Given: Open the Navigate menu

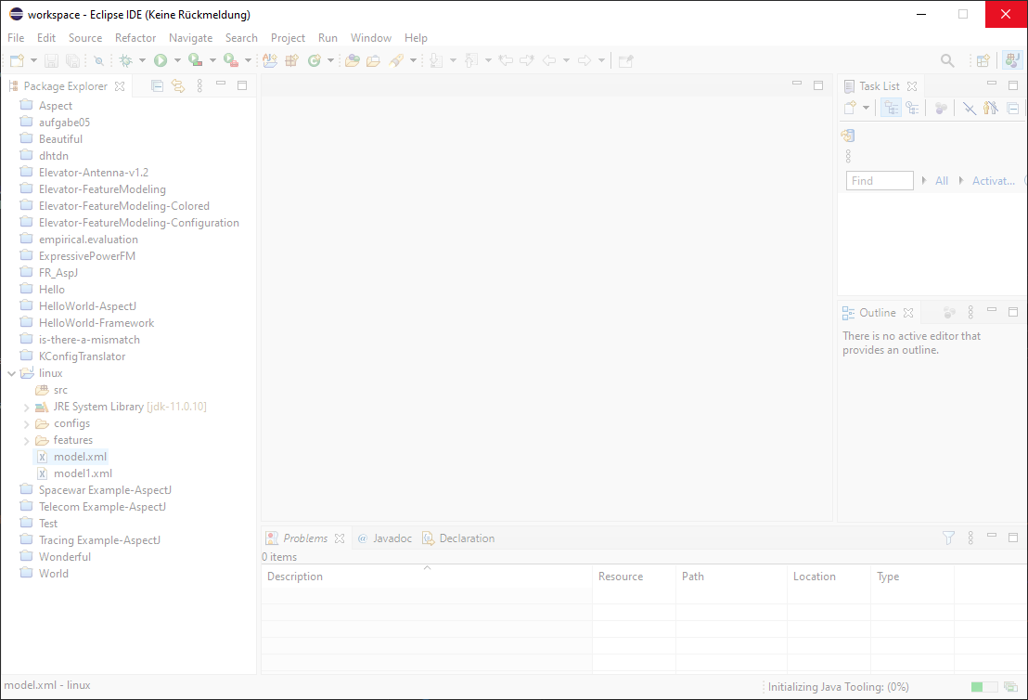Looking at the screenshot, I should point(190,38).
